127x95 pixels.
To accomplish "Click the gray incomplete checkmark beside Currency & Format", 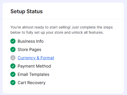I will [13, 58].
